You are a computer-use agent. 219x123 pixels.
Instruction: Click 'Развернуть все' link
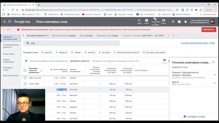pos(180,67)
